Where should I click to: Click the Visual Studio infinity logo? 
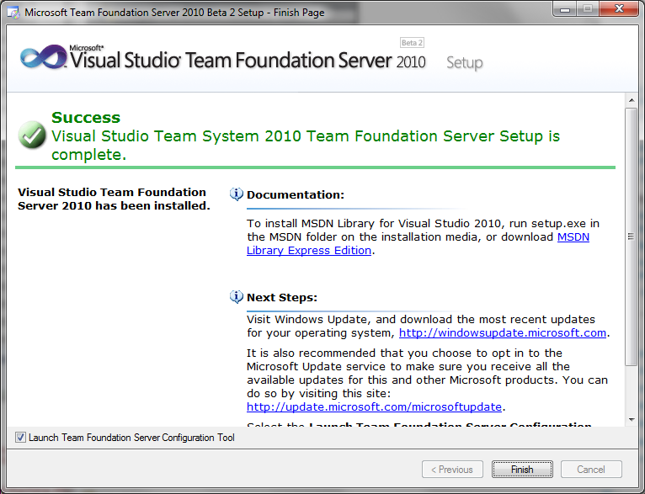[x=43, y=57]
